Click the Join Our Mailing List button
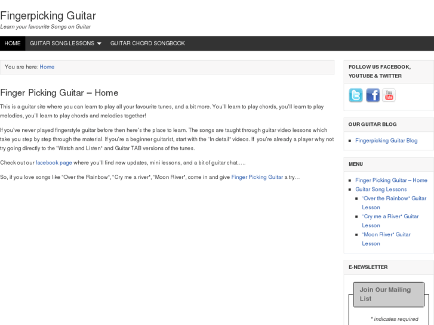 (389, 294)
